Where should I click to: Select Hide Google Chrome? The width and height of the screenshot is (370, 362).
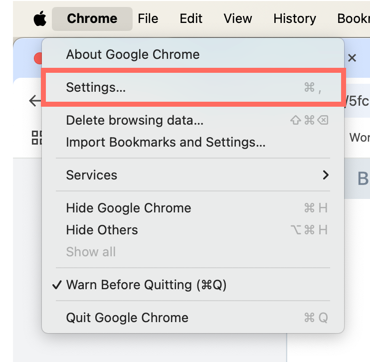129,208
